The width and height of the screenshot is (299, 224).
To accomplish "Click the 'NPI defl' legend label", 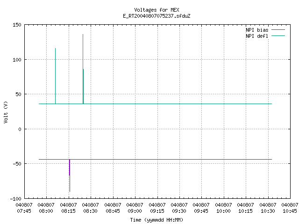I will pos(257,36).
